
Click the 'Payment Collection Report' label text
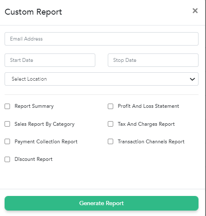[46, 142]
